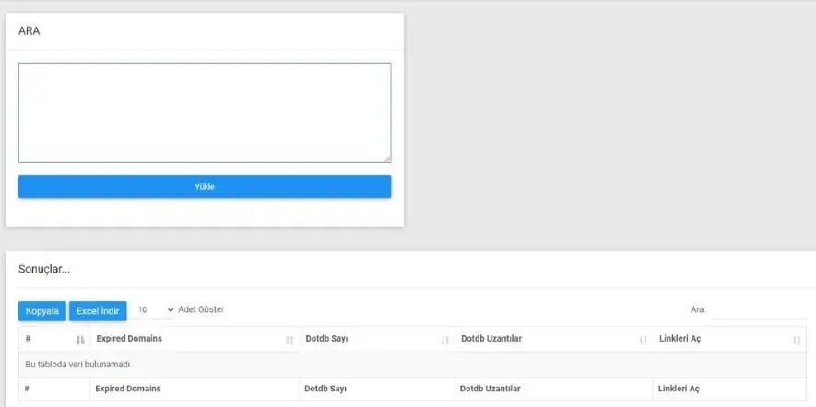Click Expired Domains in the table footer
816x407 pixels.
pyautogui.click(x=128, y=389)
